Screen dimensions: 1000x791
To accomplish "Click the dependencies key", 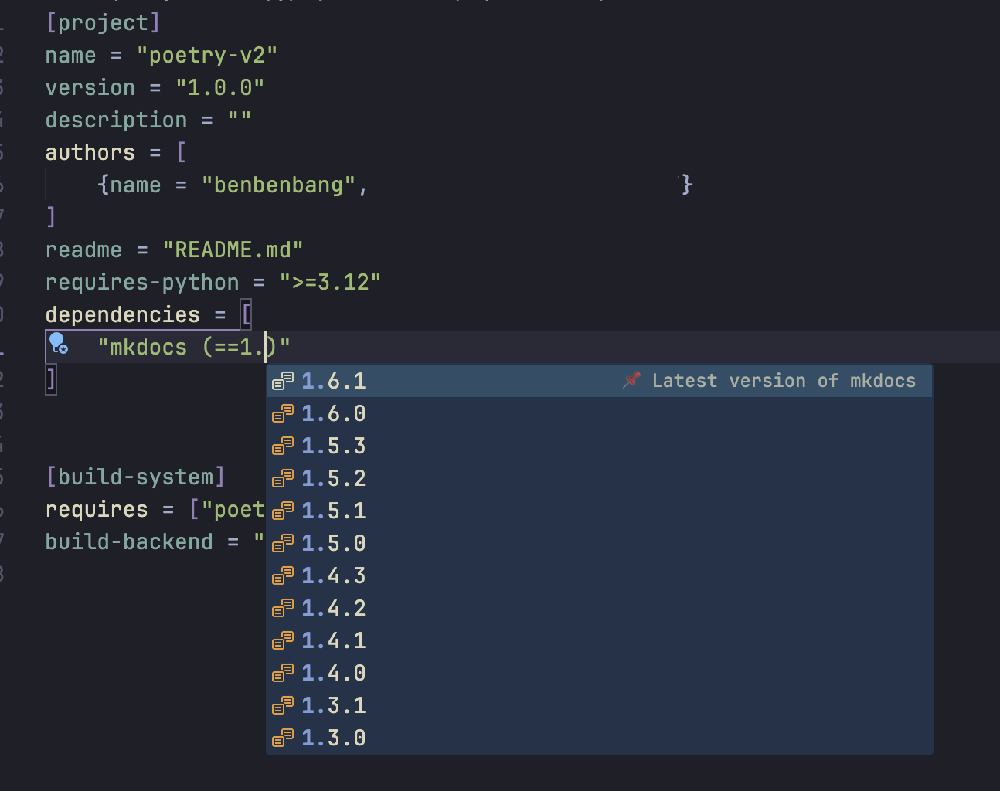I will (122, 315).
